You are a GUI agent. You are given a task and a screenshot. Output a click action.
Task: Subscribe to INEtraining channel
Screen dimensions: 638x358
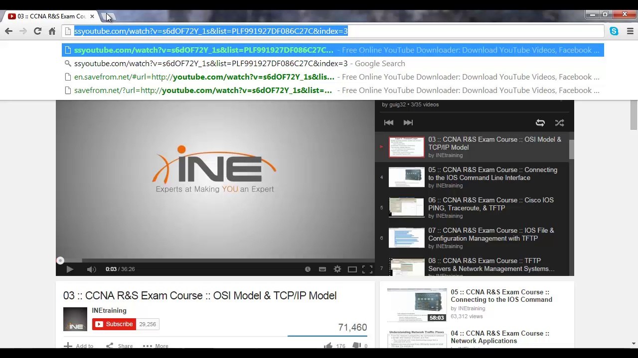[114, 324]
